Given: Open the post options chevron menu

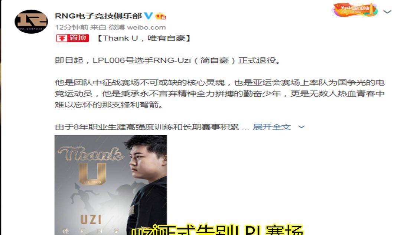Looking at the screenshot, I should point(387,12).
